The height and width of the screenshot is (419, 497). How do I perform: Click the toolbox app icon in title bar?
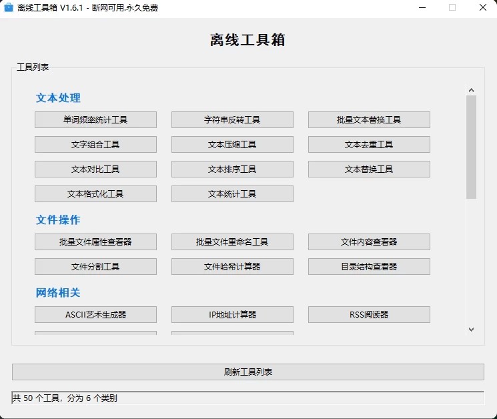9,8
